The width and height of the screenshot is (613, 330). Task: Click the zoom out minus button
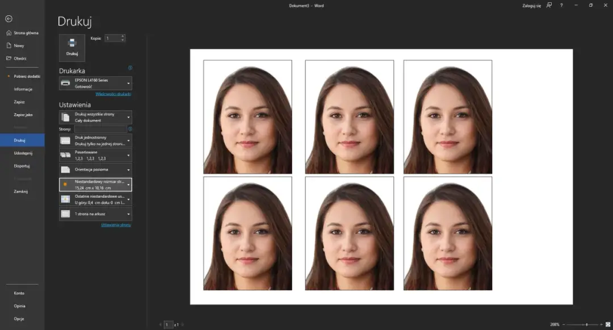(x=564, y=324)
